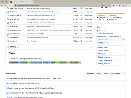Open the CONTRIBUTING.md file
The height and width of the screenshot is (98, 131).
[x=17, y=8]
